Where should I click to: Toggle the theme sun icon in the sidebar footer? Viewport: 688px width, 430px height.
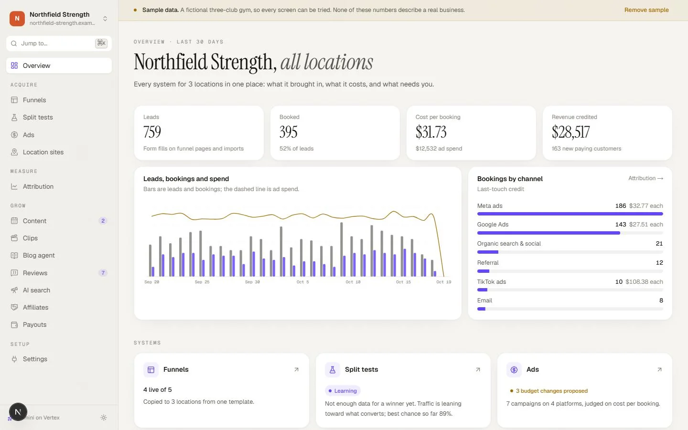click(x=104, y=418)
